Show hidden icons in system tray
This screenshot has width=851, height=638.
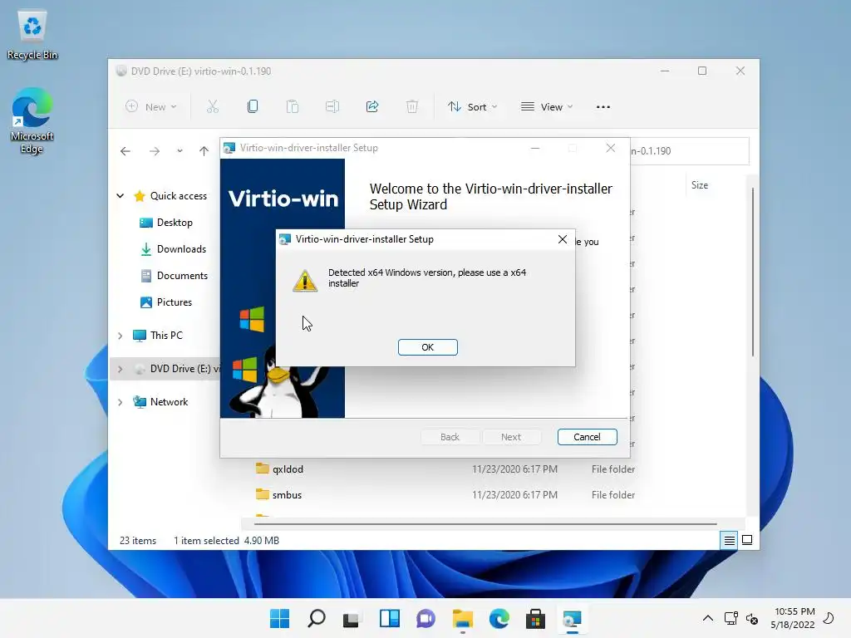click(x=708, y=618)
